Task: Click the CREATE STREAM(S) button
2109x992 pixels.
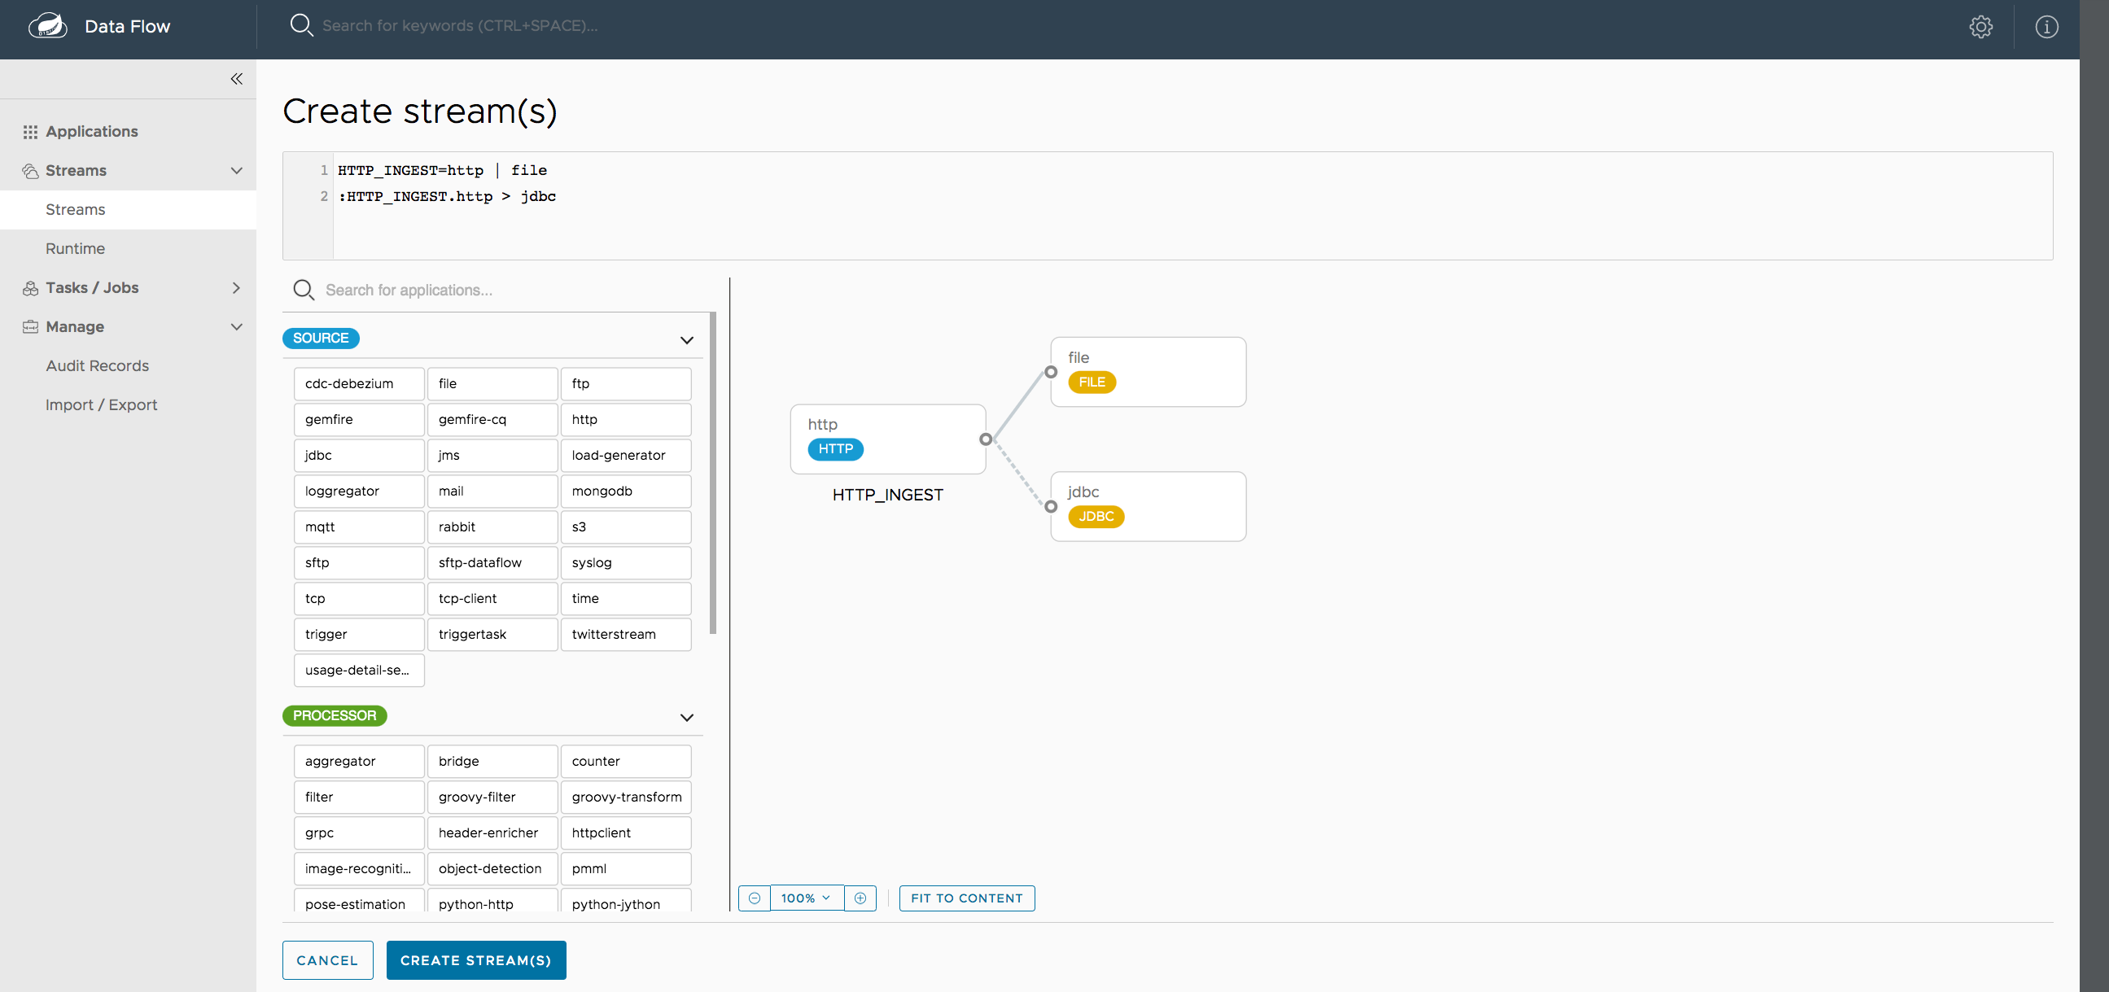Action: [x=476, y=959]
